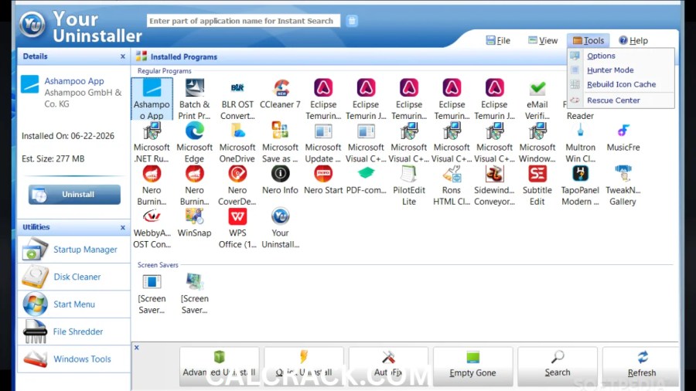Open File Shredder utility
Image resolution: width=696 pixels, height=391 pixels.
[73, 331]
